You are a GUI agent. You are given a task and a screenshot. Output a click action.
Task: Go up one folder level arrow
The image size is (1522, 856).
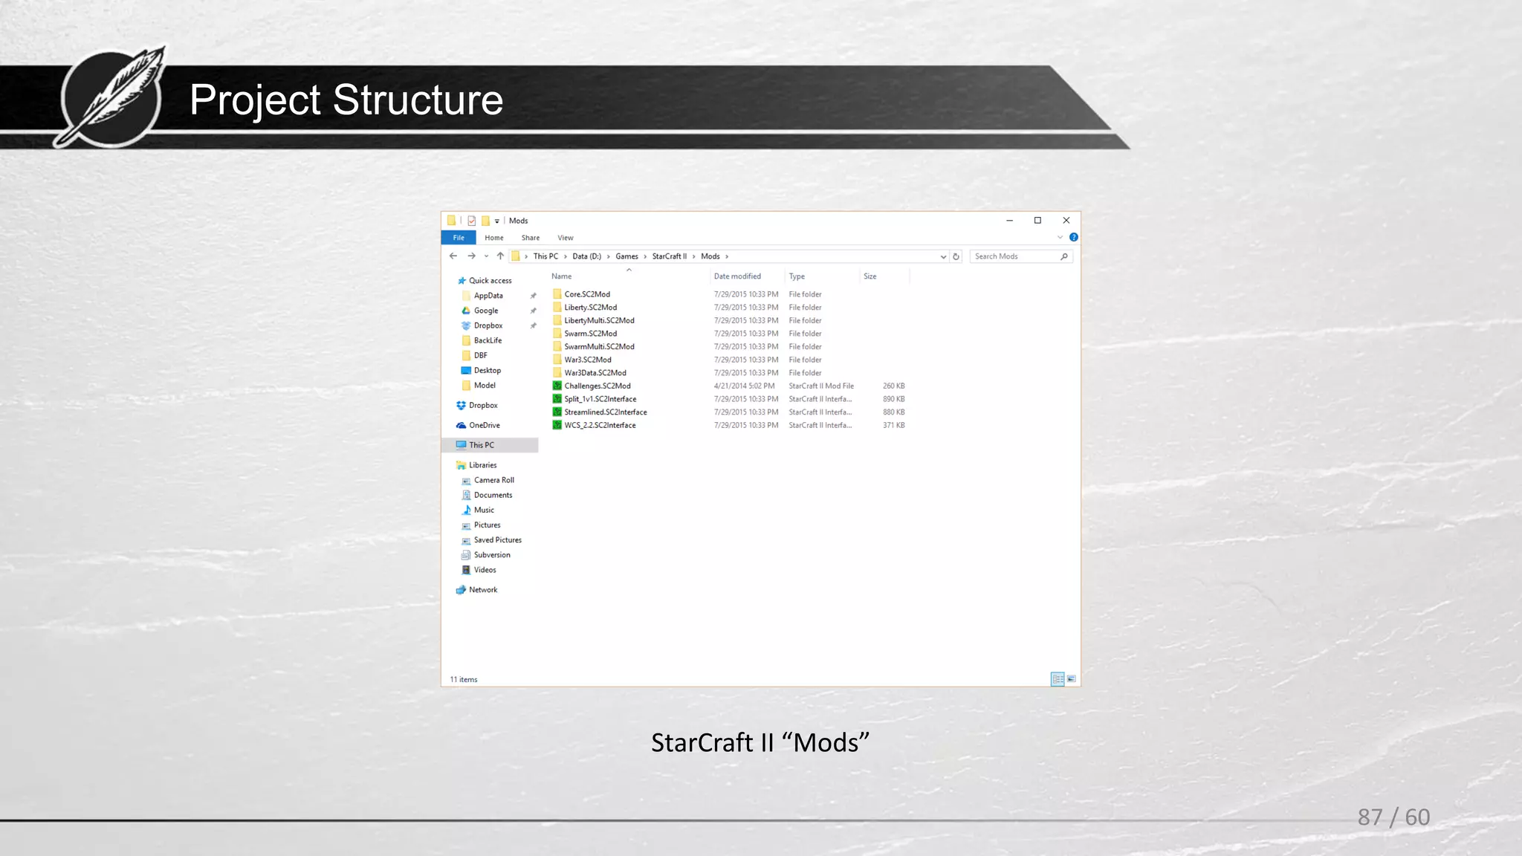point(500,256)
